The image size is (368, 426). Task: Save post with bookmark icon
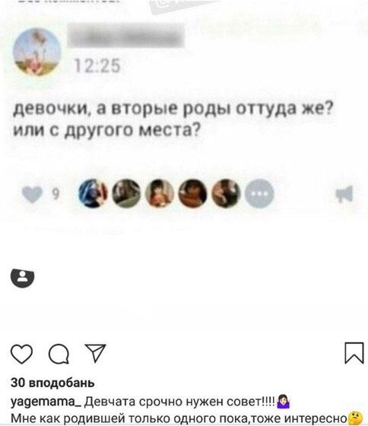pyautogui.click(x=354, y=353)
